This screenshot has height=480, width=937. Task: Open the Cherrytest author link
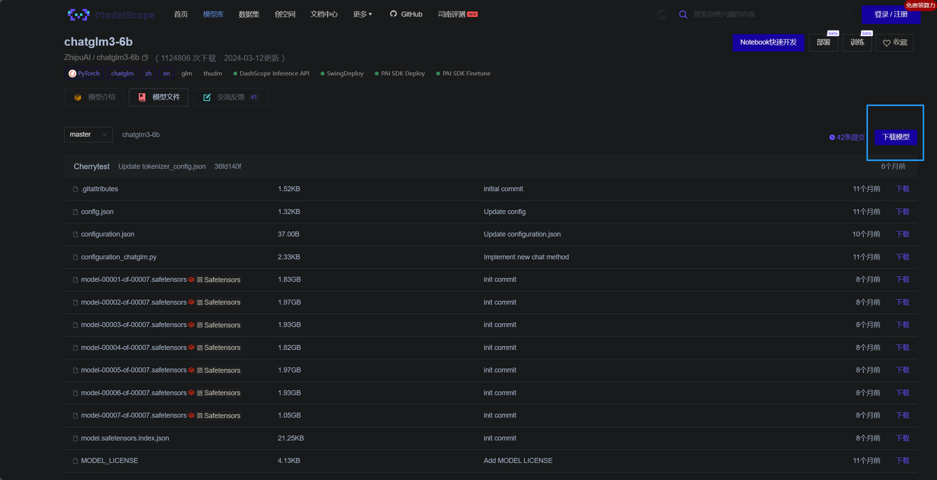91,166
